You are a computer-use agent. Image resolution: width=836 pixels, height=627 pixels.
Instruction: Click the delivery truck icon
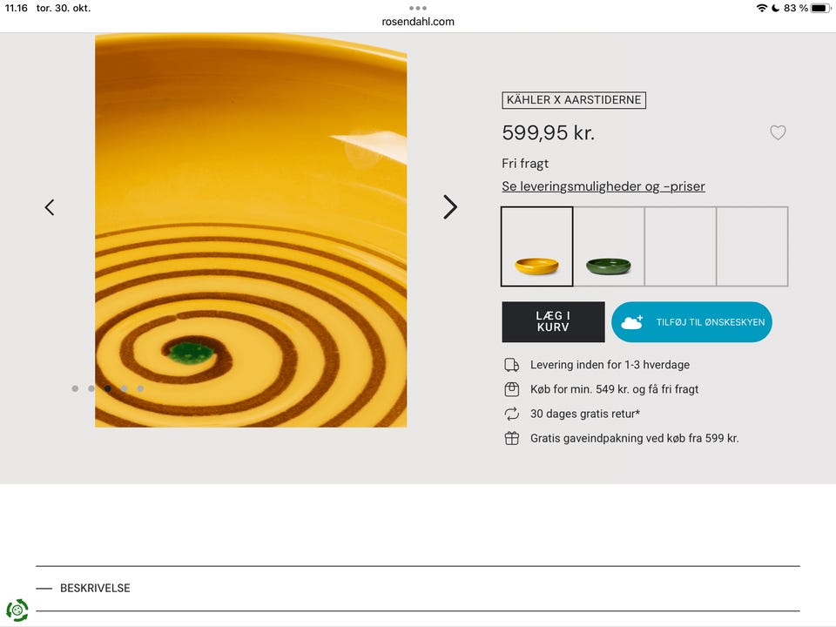[x=512, y=365]
